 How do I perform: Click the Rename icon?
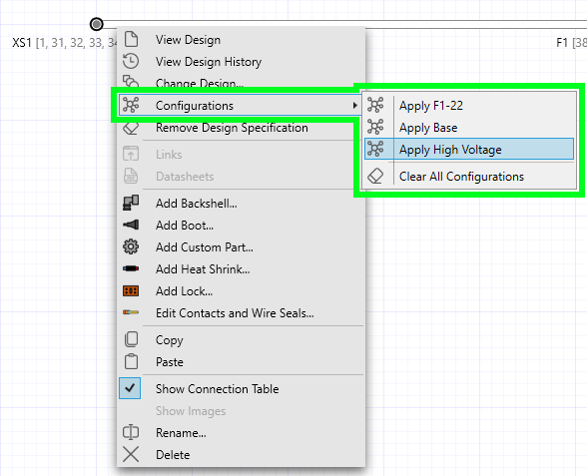click(131, 432)
